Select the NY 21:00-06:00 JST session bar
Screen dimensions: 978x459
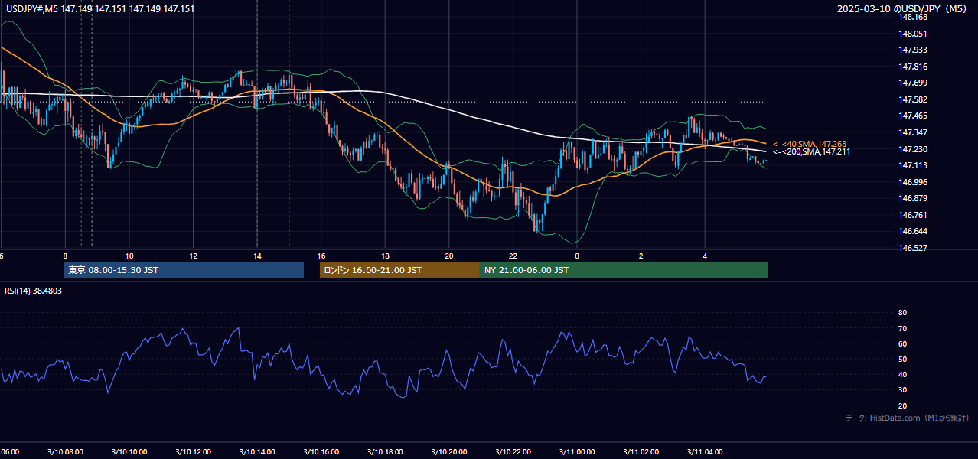coord(624,270)
